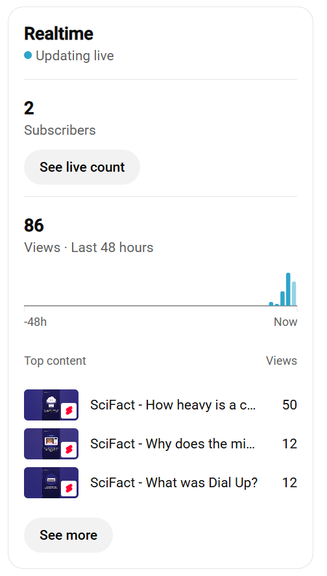Open the How heavy is a c... thumbnail
This screenshot has width=327, height=576.
pos(51,405)
